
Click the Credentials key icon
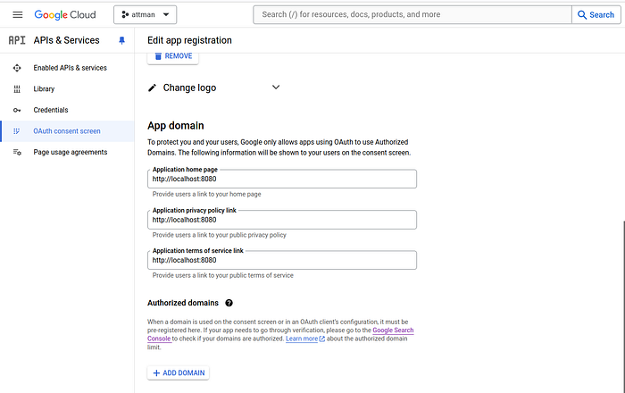(17, 110)
